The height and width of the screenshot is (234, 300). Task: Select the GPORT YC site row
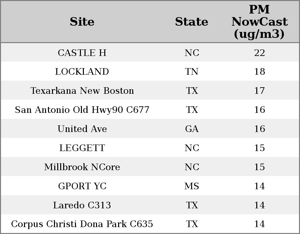coord(150,186)
